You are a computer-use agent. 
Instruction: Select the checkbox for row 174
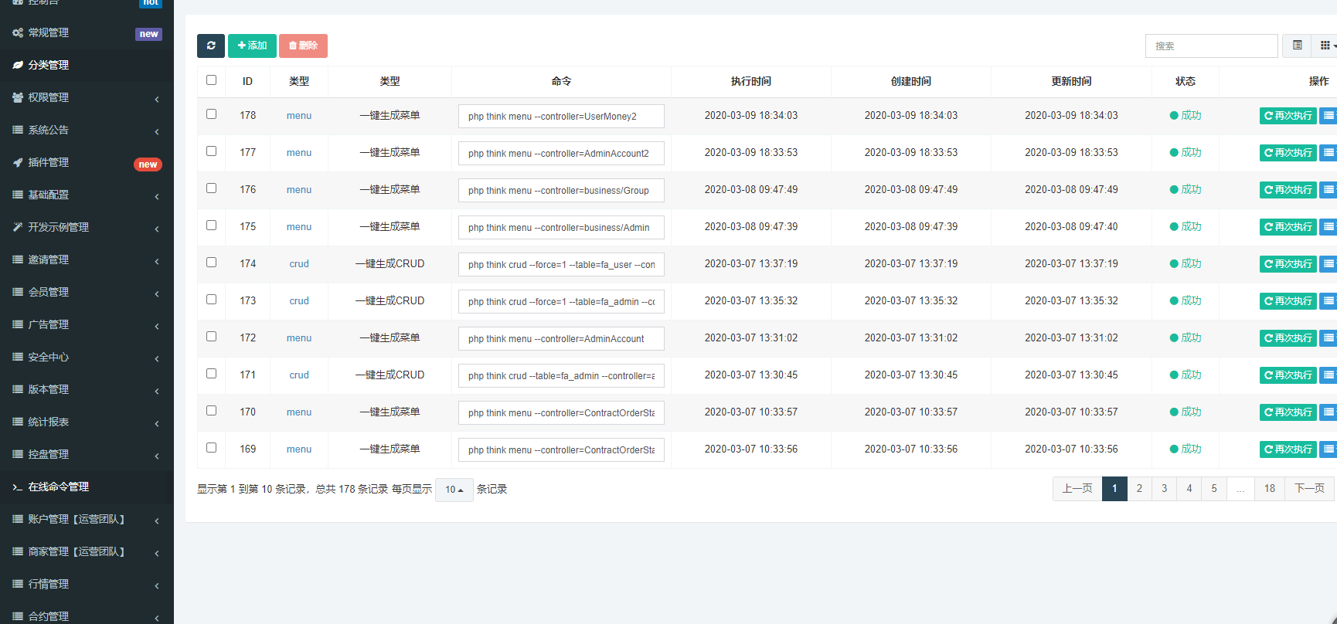[211, 263]
